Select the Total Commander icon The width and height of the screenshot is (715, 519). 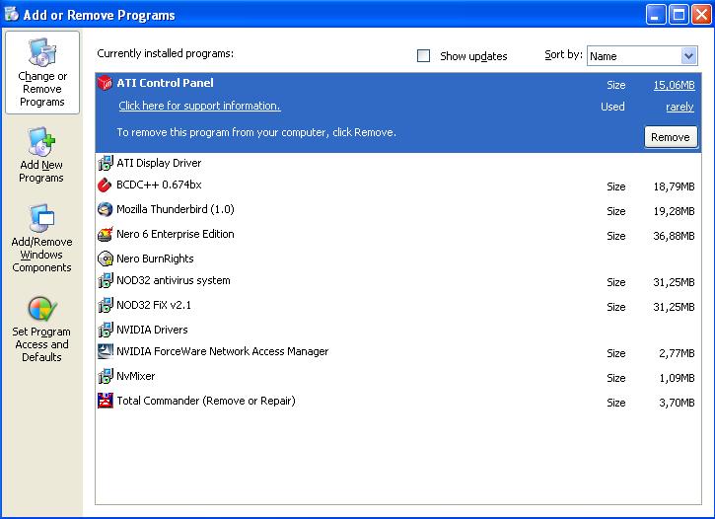pyautogui.click(x=106, y=402)
